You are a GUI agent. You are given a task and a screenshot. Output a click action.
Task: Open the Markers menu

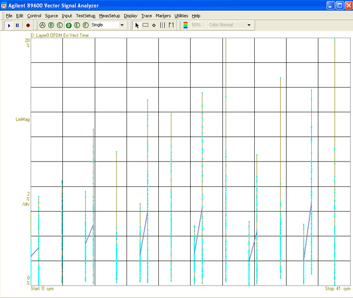163,15
